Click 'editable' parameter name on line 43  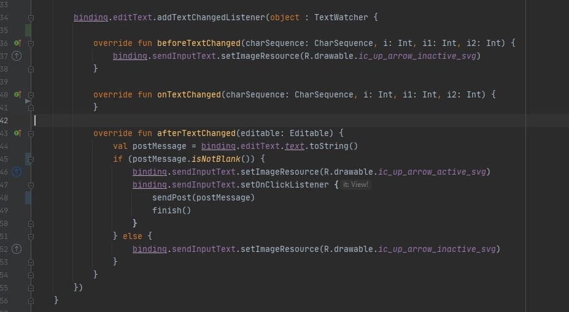coord(260,134)
